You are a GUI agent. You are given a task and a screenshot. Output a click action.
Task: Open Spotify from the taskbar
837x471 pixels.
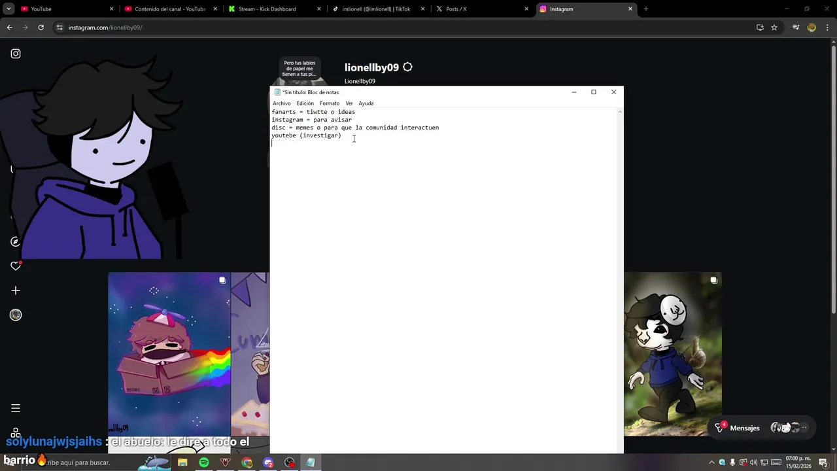coord(204,462)
